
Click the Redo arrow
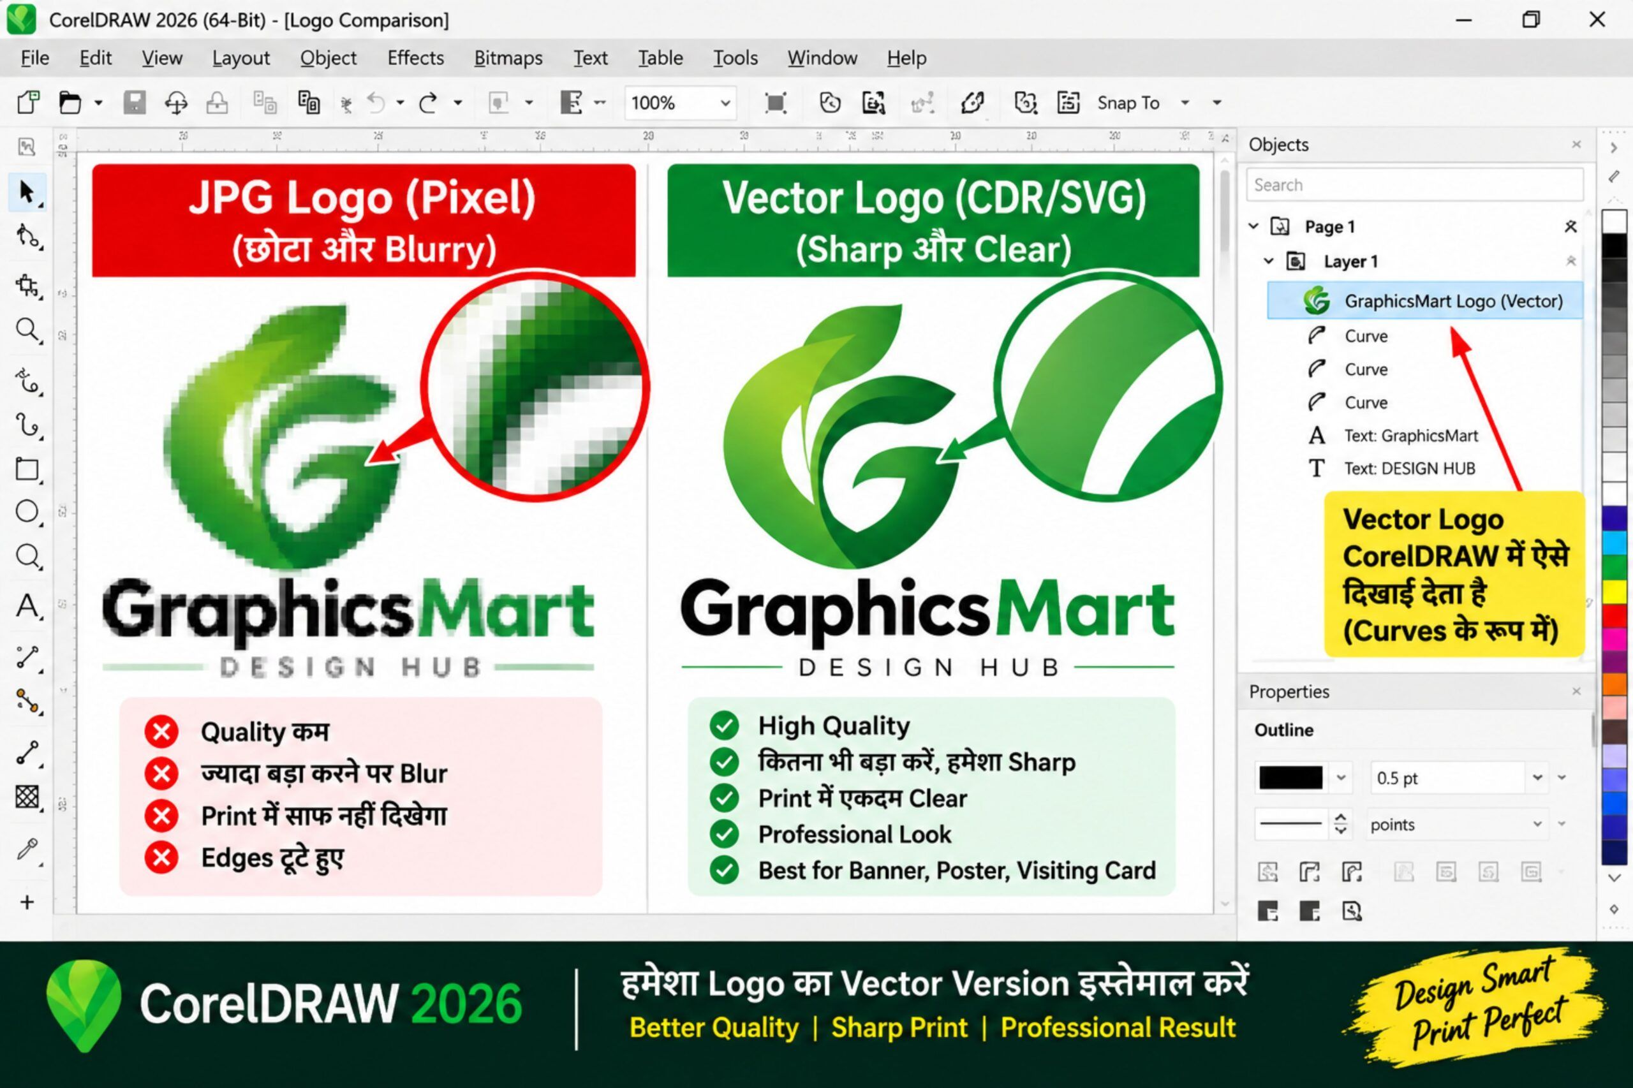click(x=429, y=103)
